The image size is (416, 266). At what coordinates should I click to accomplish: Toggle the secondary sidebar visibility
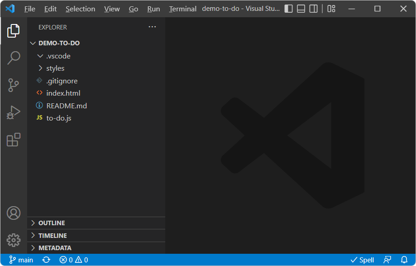[x=313, y=8]
